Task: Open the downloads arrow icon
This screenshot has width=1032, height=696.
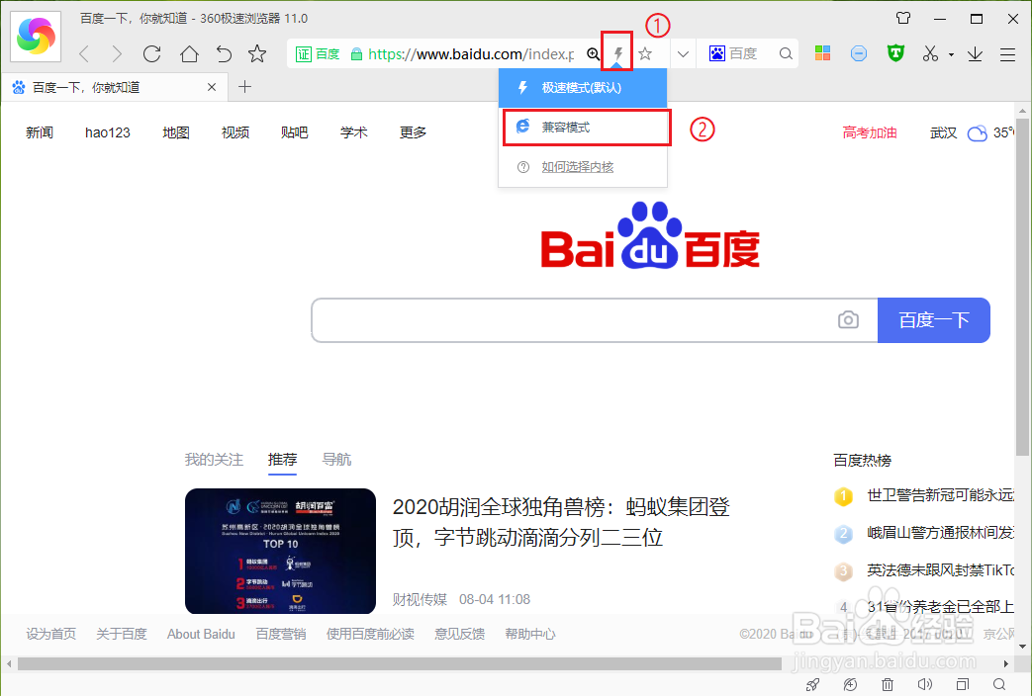Action: tap(976, 54)
